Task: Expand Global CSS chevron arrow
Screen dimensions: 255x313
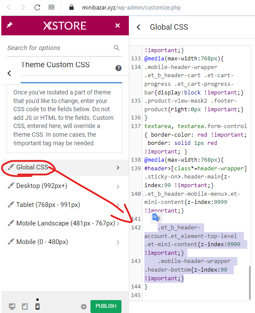Action: tap(118, 168)
